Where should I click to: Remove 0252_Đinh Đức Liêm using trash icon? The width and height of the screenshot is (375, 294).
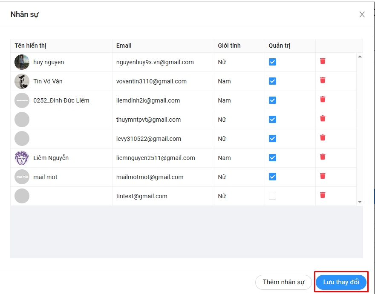[x=323, y=100]
